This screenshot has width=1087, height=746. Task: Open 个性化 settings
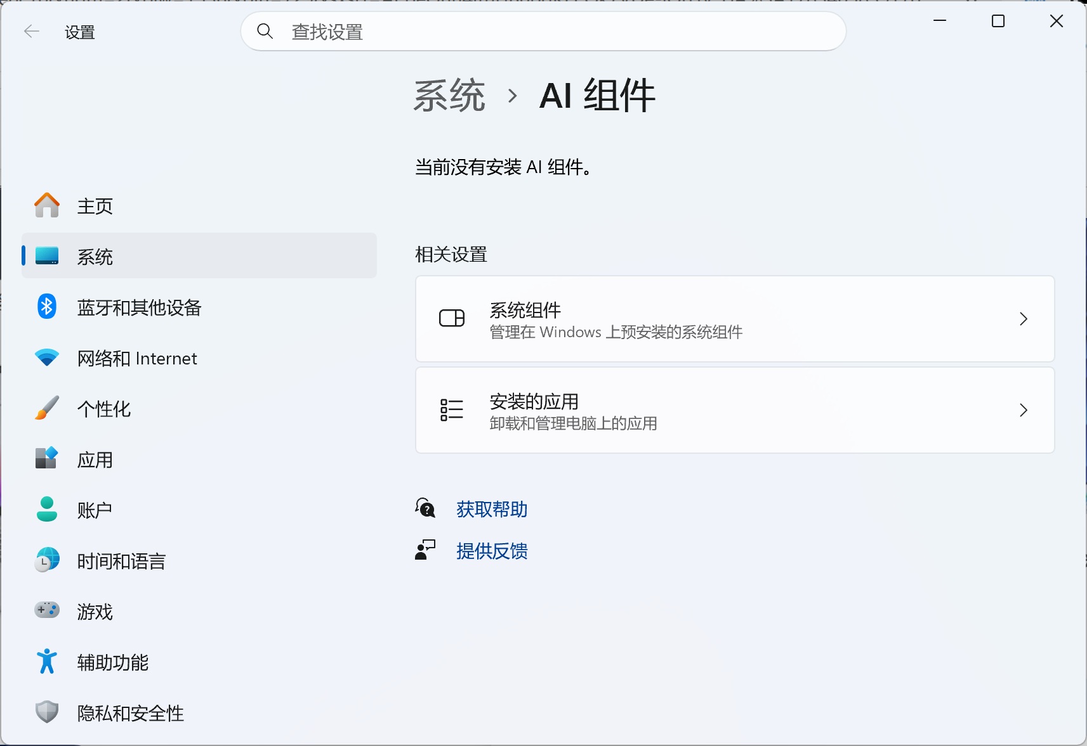click(199, 408)
